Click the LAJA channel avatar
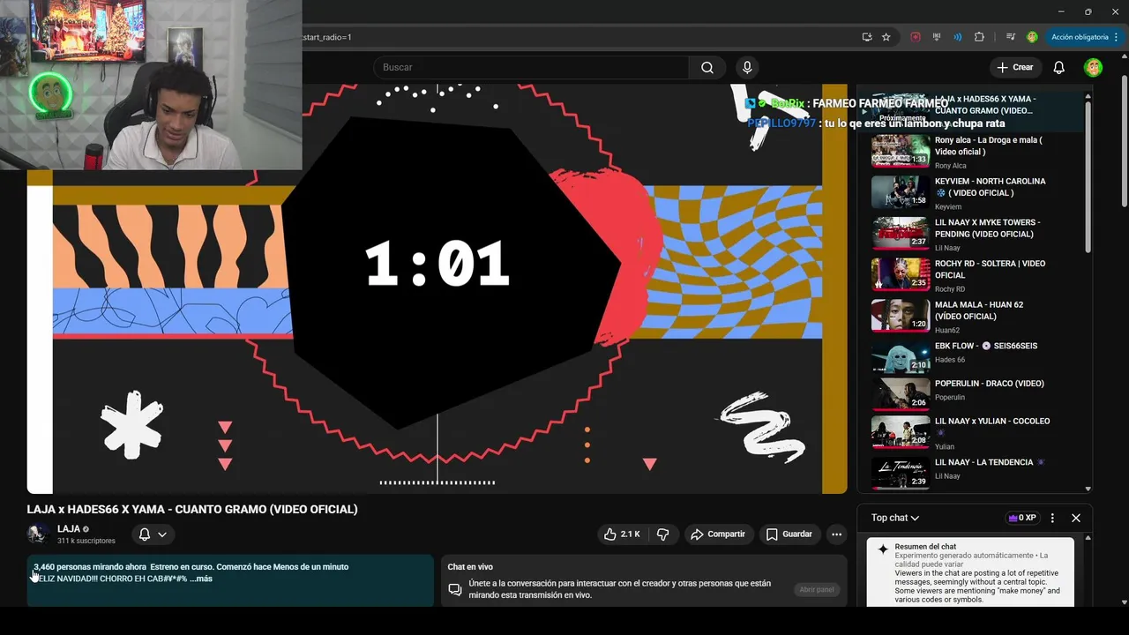The width and height of the screenshot is (1129, 635). coord(38,534)
